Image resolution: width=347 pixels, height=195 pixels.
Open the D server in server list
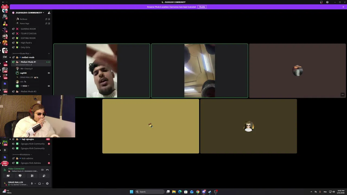click(5, 150)
